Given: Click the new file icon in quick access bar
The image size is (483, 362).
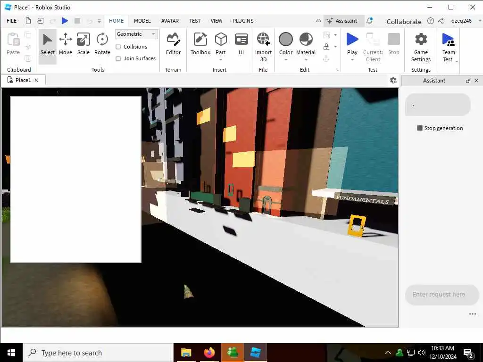Looking at the screenshot, I should pos(28,21).
